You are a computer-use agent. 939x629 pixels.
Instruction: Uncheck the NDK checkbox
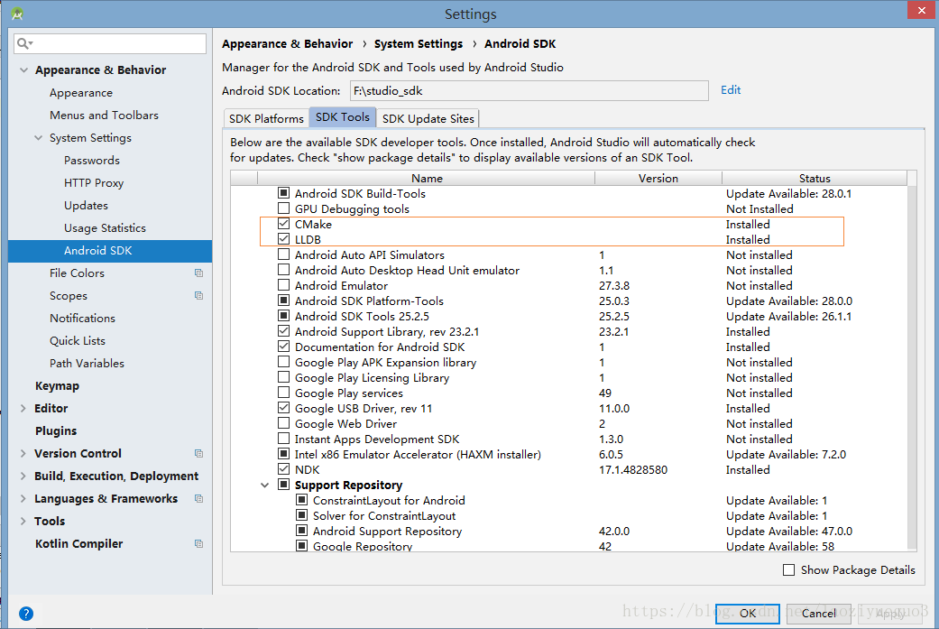click(x=284, y=469)
